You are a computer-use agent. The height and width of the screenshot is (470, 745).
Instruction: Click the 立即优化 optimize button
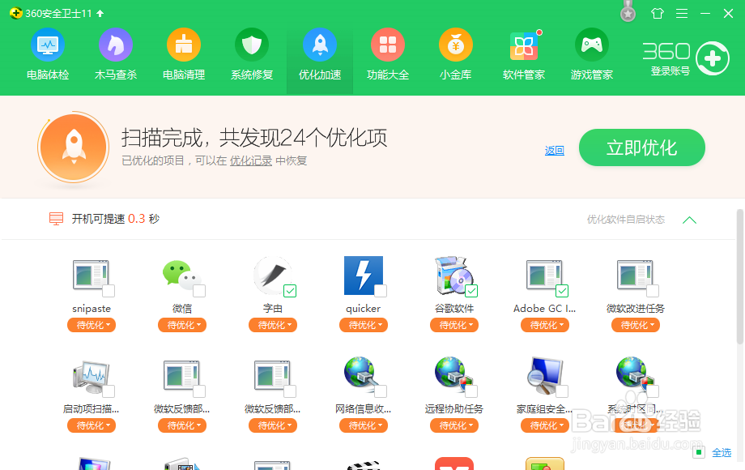tap(641, 147)
